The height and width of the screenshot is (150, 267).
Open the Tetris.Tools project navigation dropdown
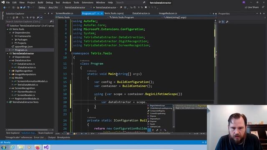coord(82,17)
